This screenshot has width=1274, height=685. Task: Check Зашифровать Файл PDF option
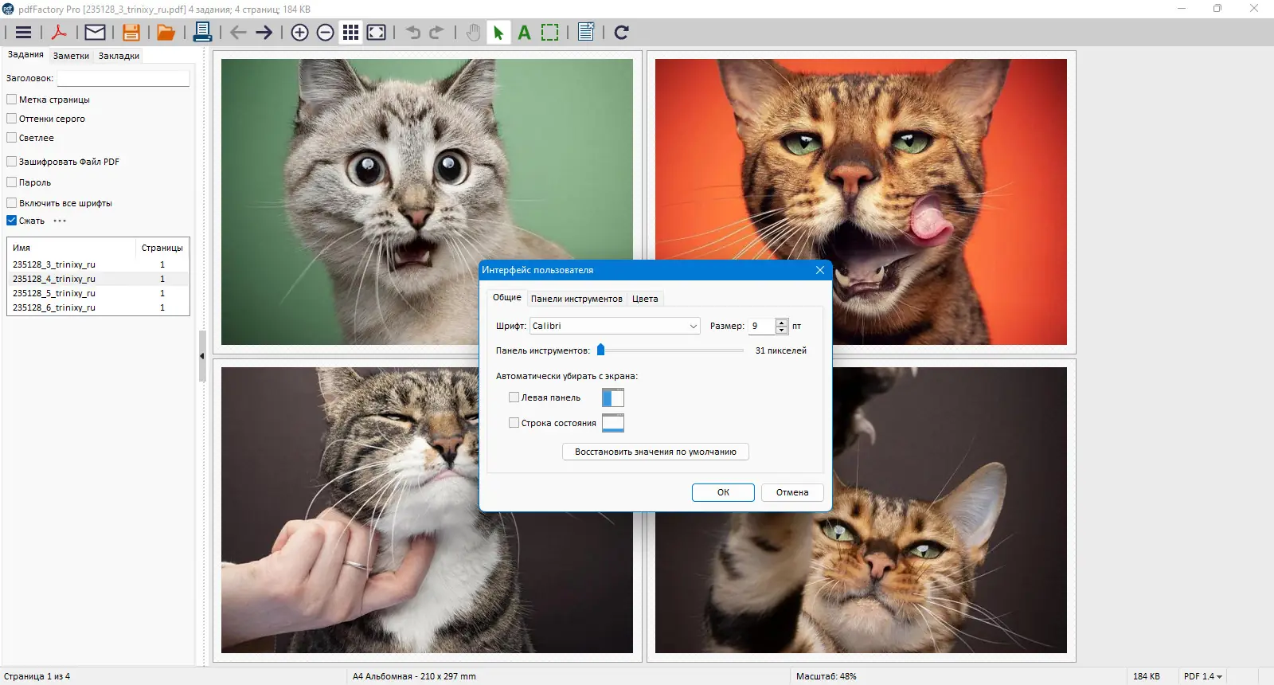pyautogui.click(x=12, y=162)
